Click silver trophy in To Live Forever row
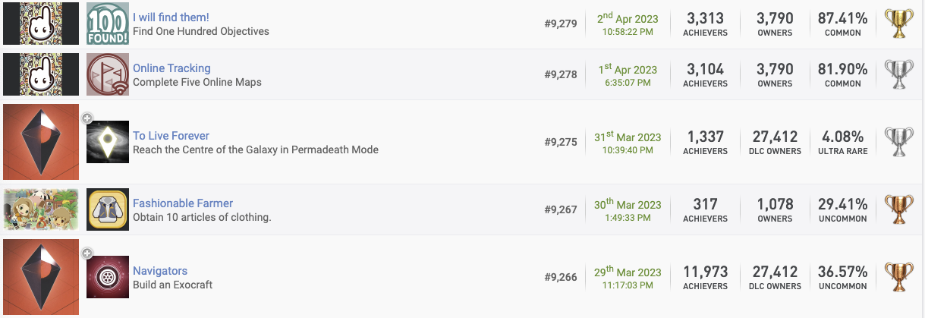 (x=898, y=142)
